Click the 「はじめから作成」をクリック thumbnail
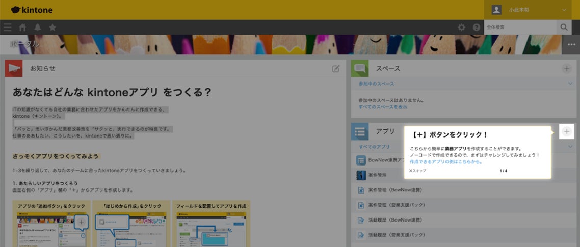580x247 pixels. click(x=131, y=225)
